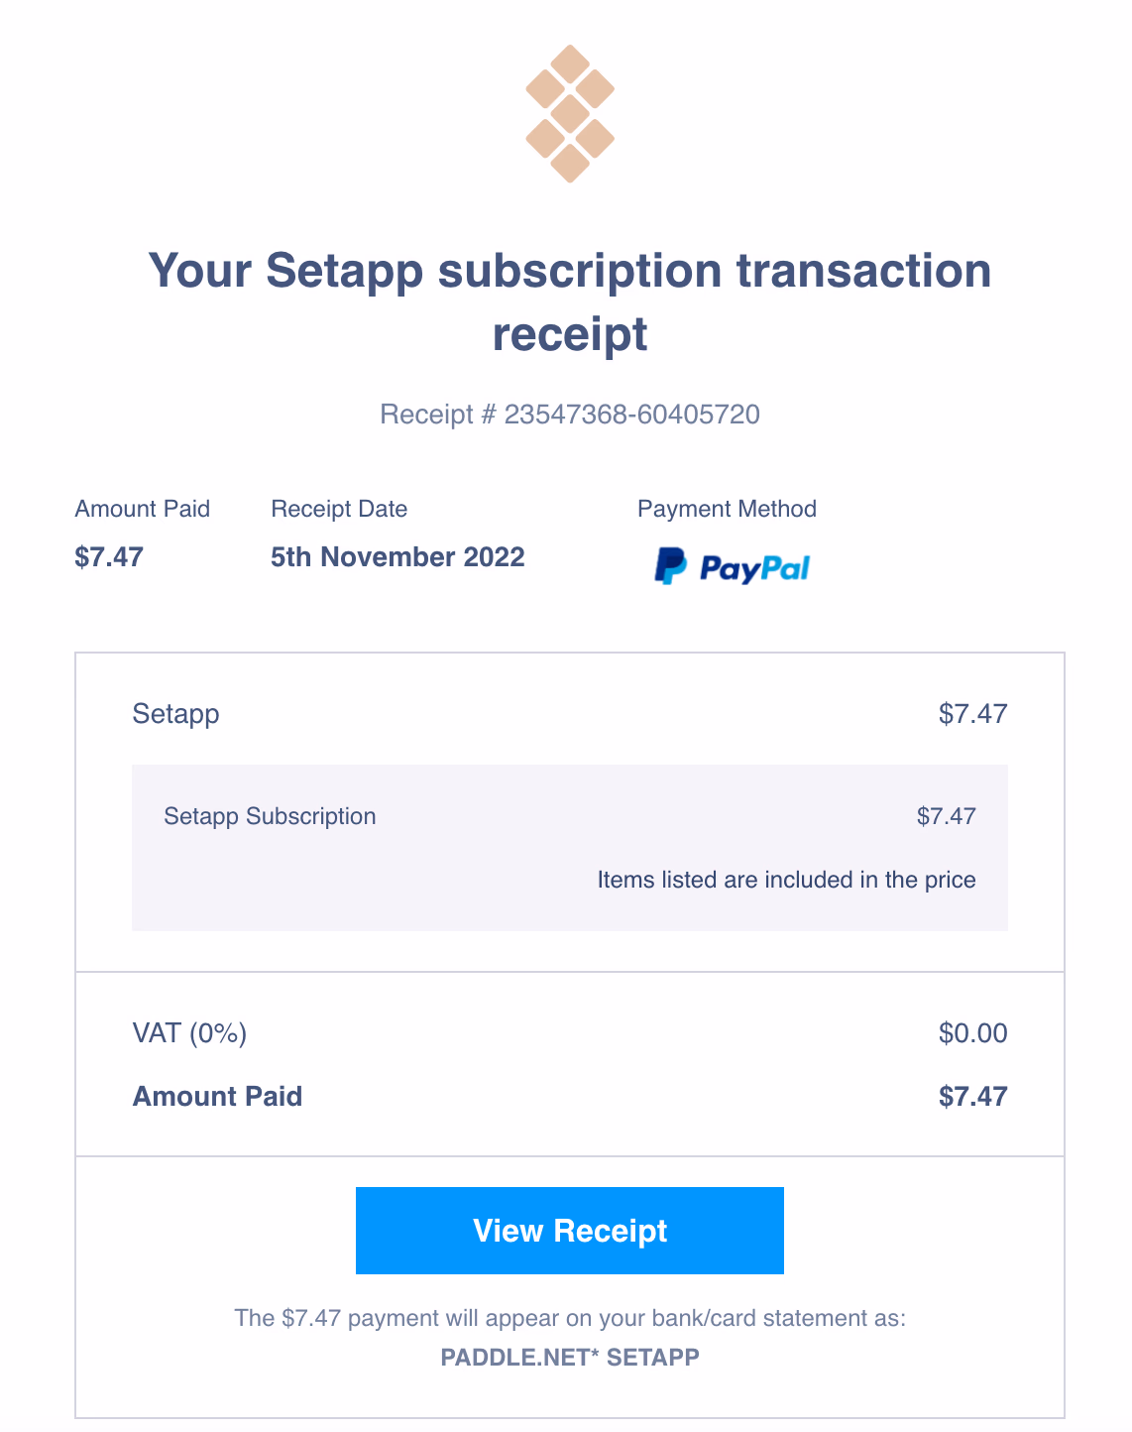Click the Setapp Subscription item label
The width and height of the screenshot is (1132, 1432).
click(x=270, y=816)
